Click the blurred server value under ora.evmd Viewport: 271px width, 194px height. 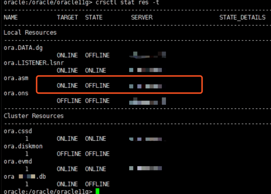click(146, 168)
